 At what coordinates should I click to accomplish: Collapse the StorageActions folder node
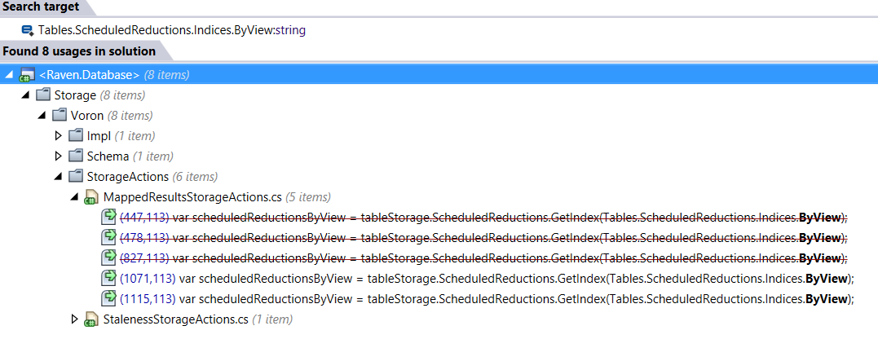58,177
